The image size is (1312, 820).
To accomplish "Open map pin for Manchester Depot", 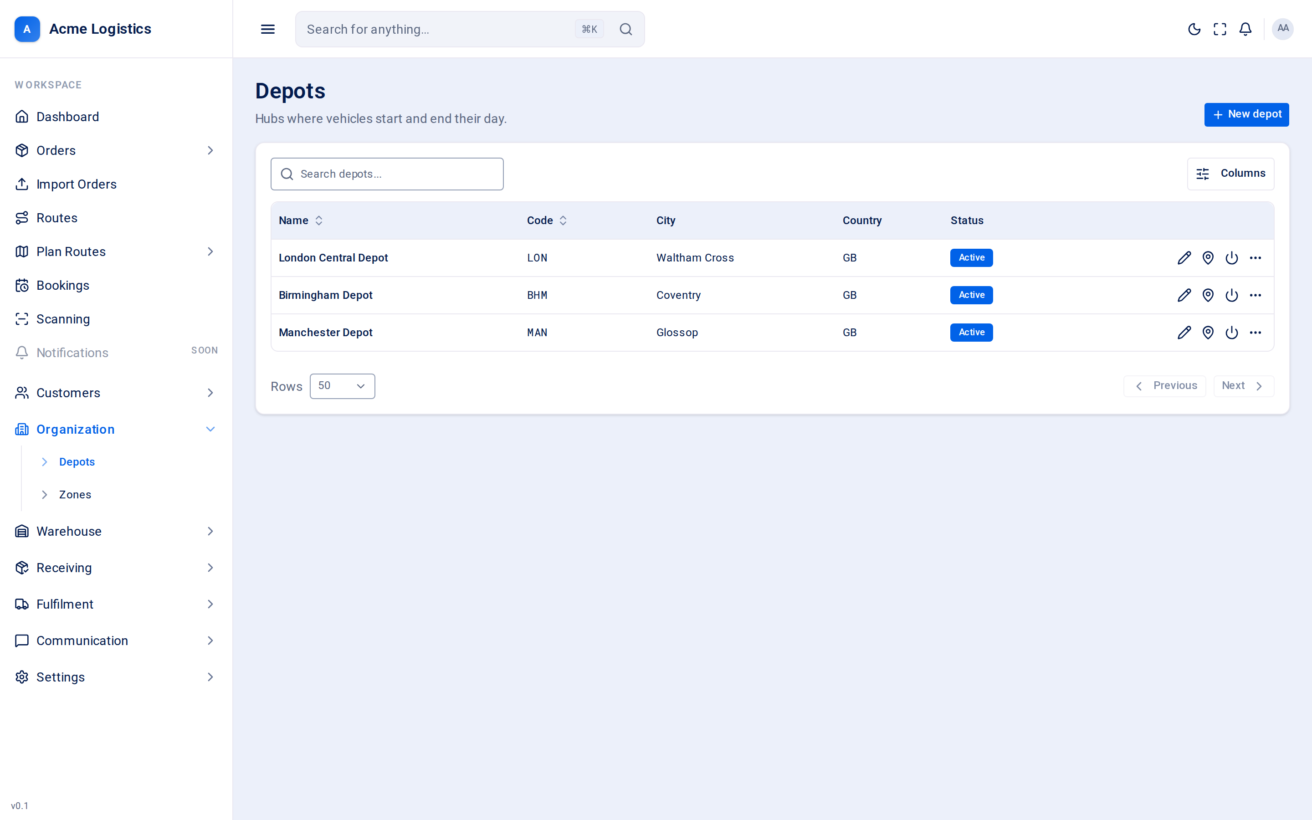I will (1208, 333).
